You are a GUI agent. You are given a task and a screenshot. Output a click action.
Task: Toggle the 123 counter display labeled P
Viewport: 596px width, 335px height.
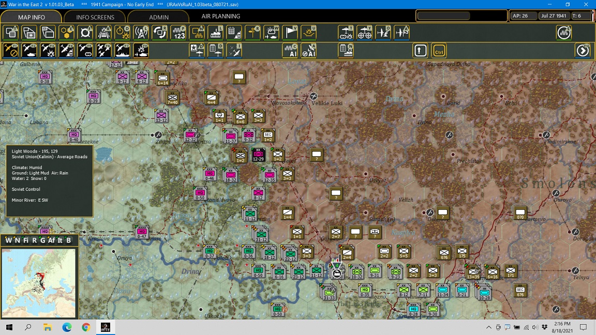click(178, 33)
